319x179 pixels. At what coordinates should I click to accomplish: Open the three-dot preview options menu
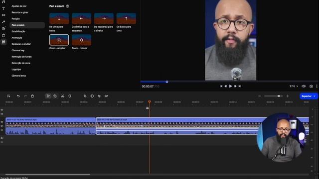[317, 86]
